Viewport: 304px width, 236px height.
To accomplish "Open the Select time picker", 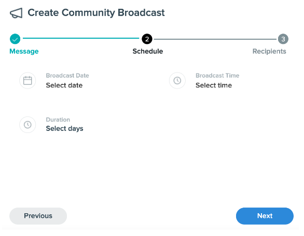I will pos(214,85).
